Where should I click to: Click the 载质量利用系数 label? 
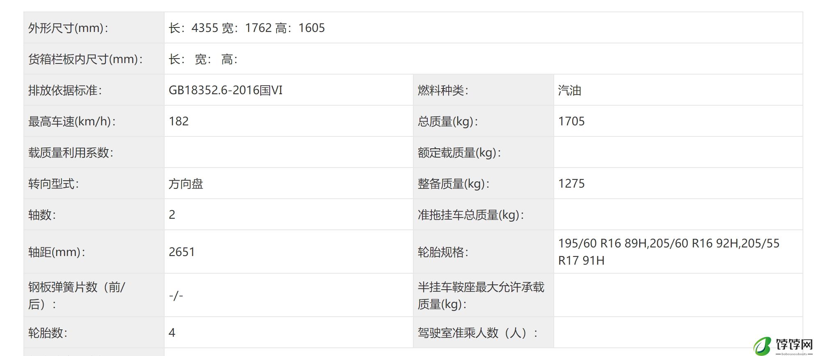click(71, 152)
